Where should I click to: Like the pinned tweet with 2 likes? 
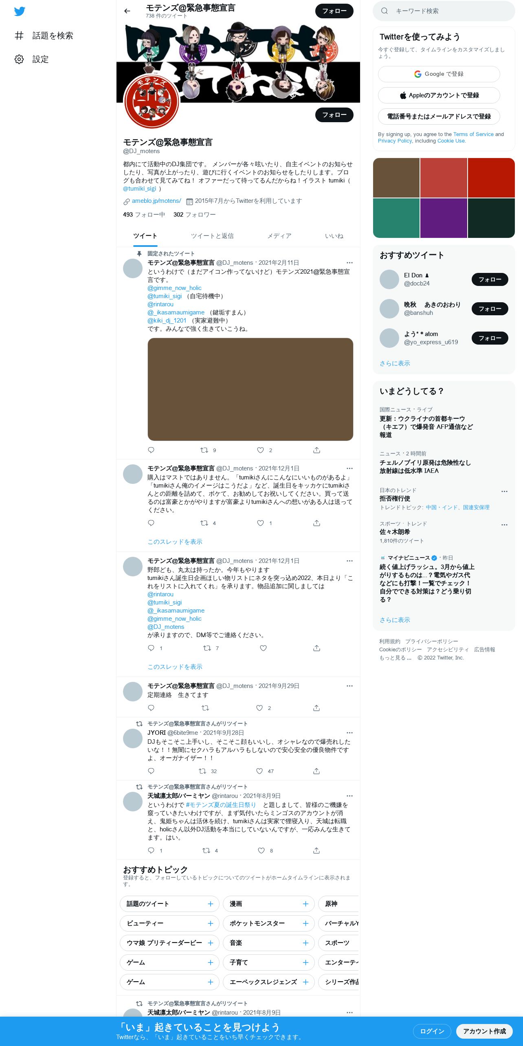(260, 450)
